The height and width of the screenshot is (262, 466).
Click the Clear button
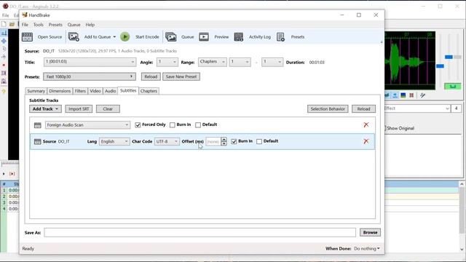108,109
